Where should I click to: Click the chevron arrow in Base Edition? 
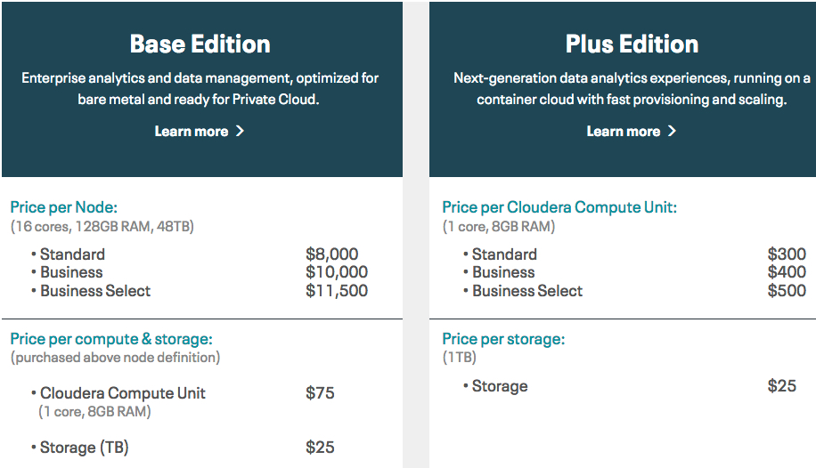click(240, 132)
